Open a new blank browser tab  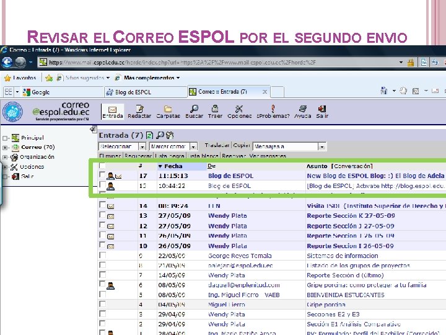coord(278,92)
